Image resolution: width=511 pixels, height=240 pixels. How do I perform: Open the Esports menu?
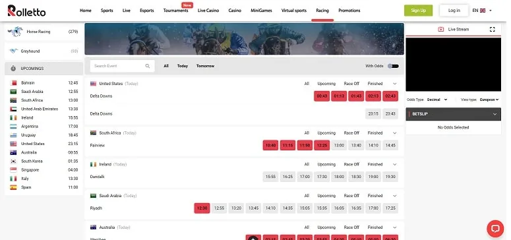(146, 11)
